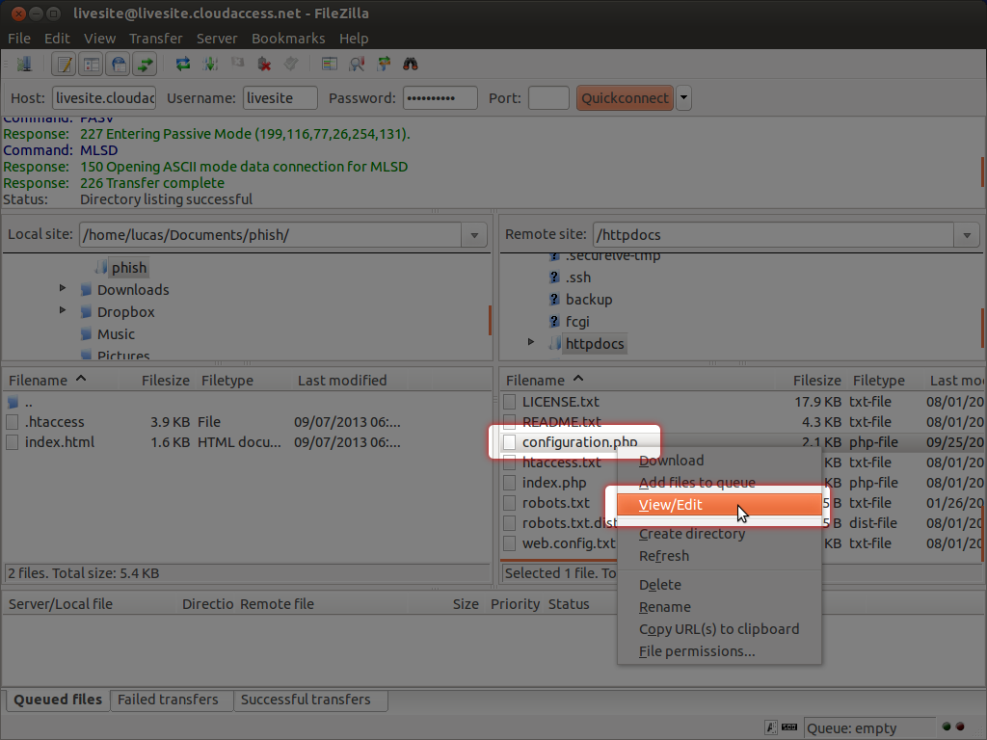This screenshot has height=740, width=987.
Task: Click the green activity LED indicator
Action: [947, 727]
